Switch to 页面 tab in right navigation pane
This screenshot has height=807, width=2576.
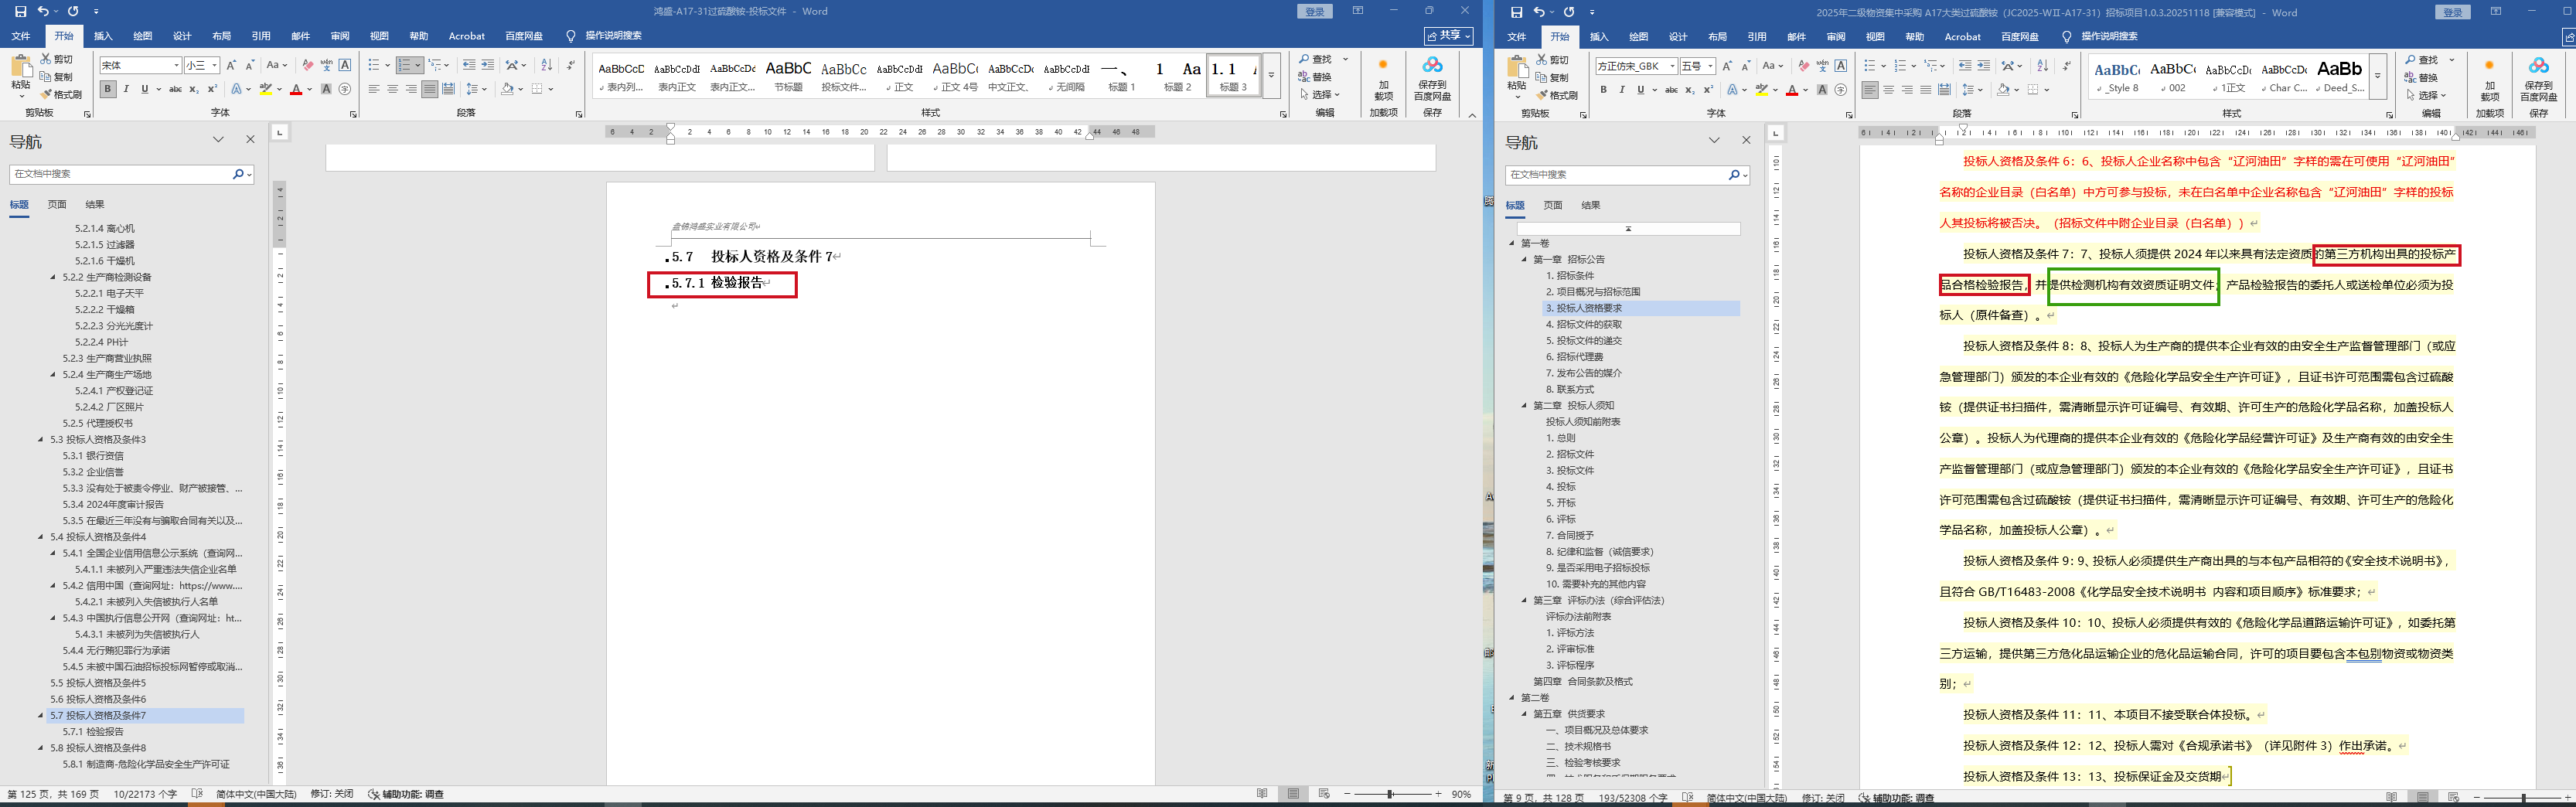click(x=1552, y=205)
